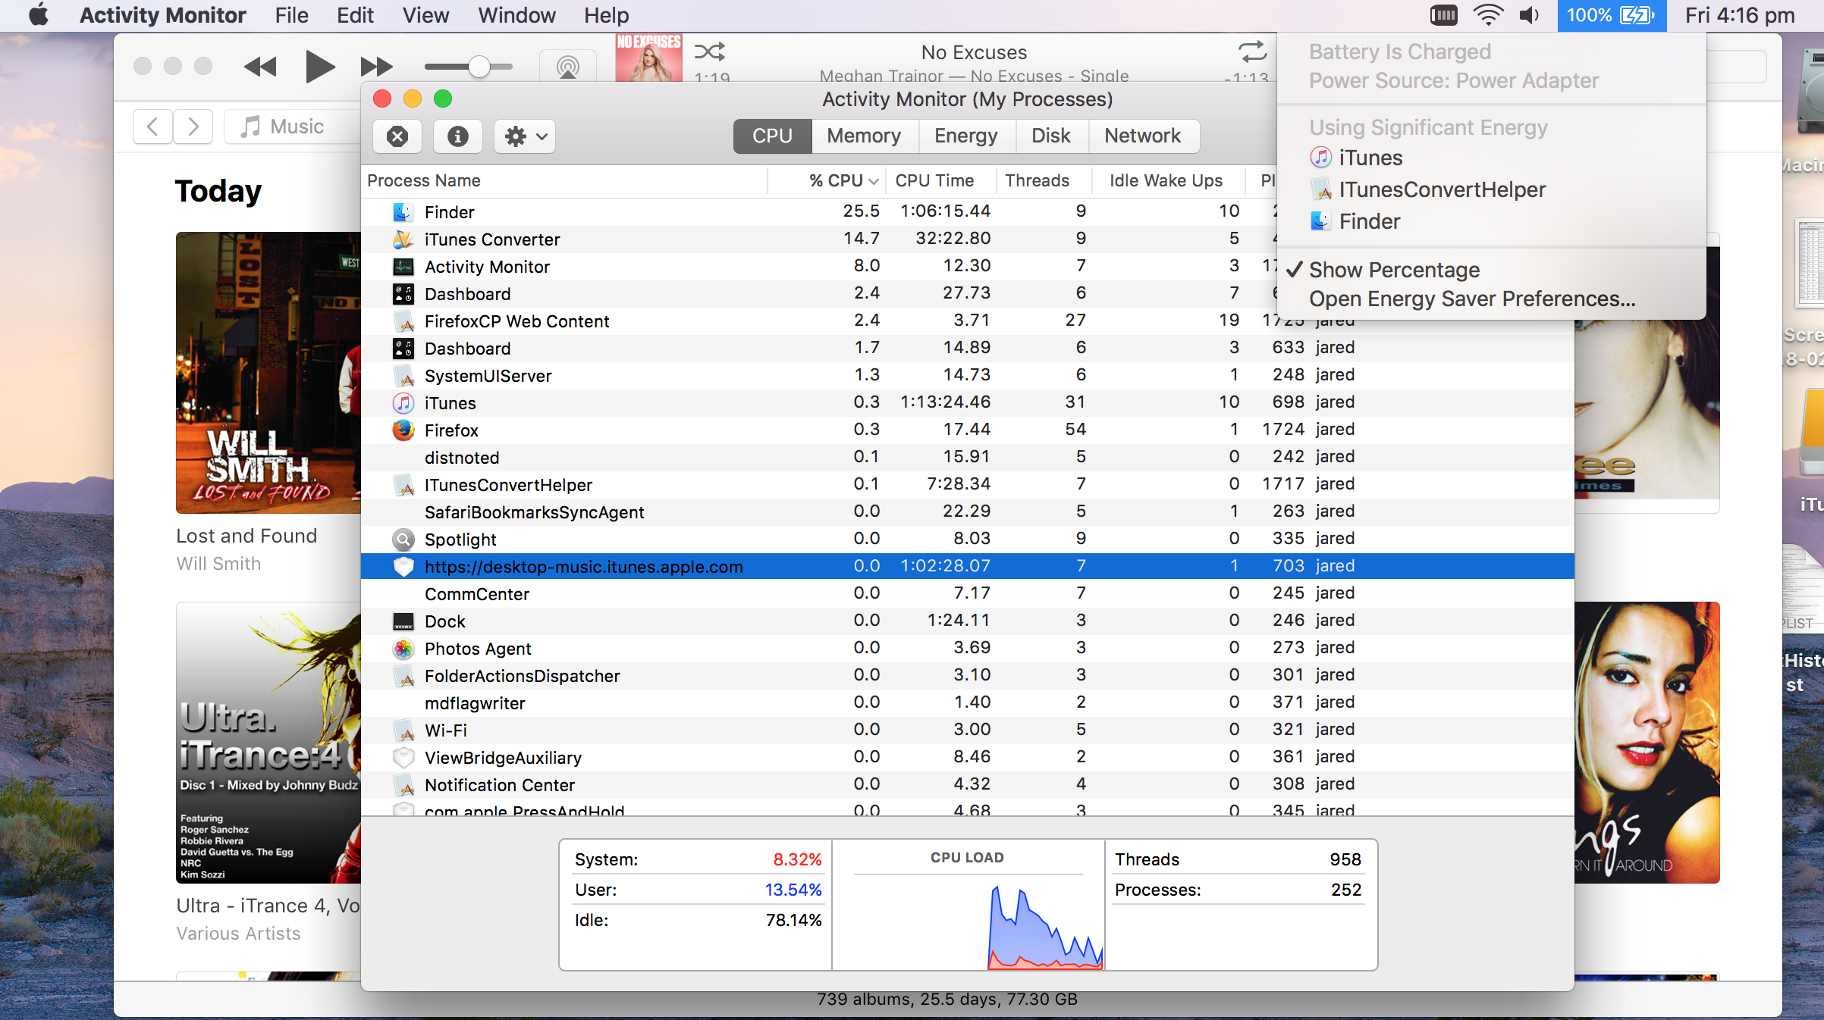
Task: Click the battery status icon in menu bar
Action: [x=1612, y=15]
